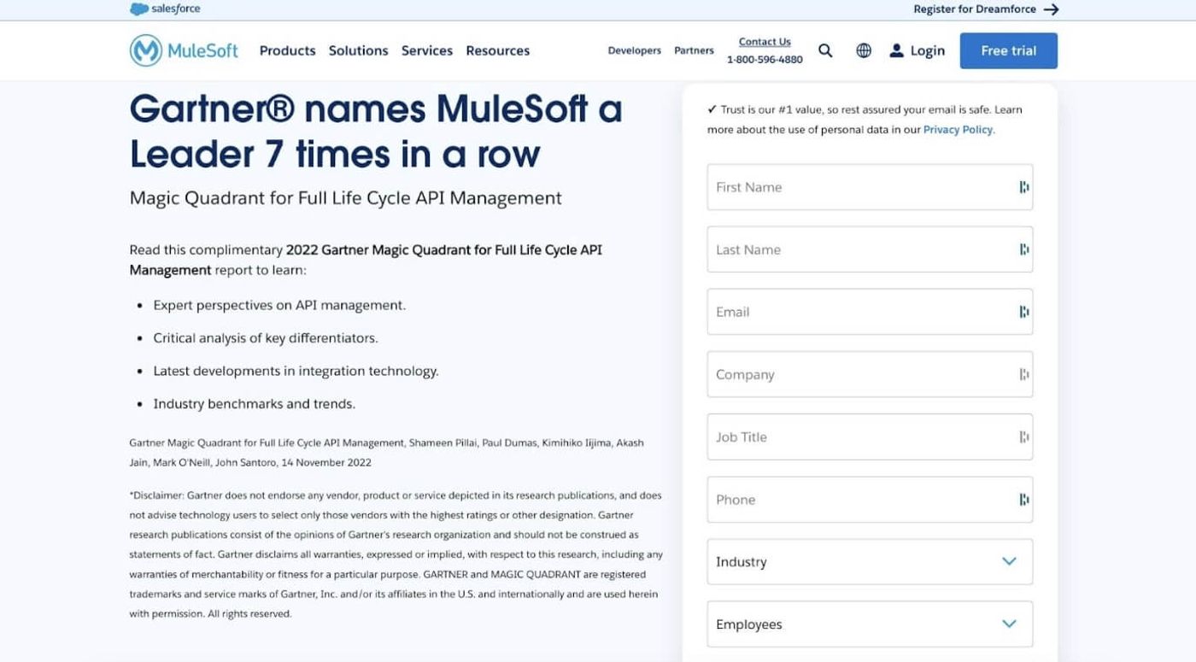Viewport: 1196px width, 662px height.
Task: Open the Services menu
Action: pyautogui.click(x=427, y=50)
